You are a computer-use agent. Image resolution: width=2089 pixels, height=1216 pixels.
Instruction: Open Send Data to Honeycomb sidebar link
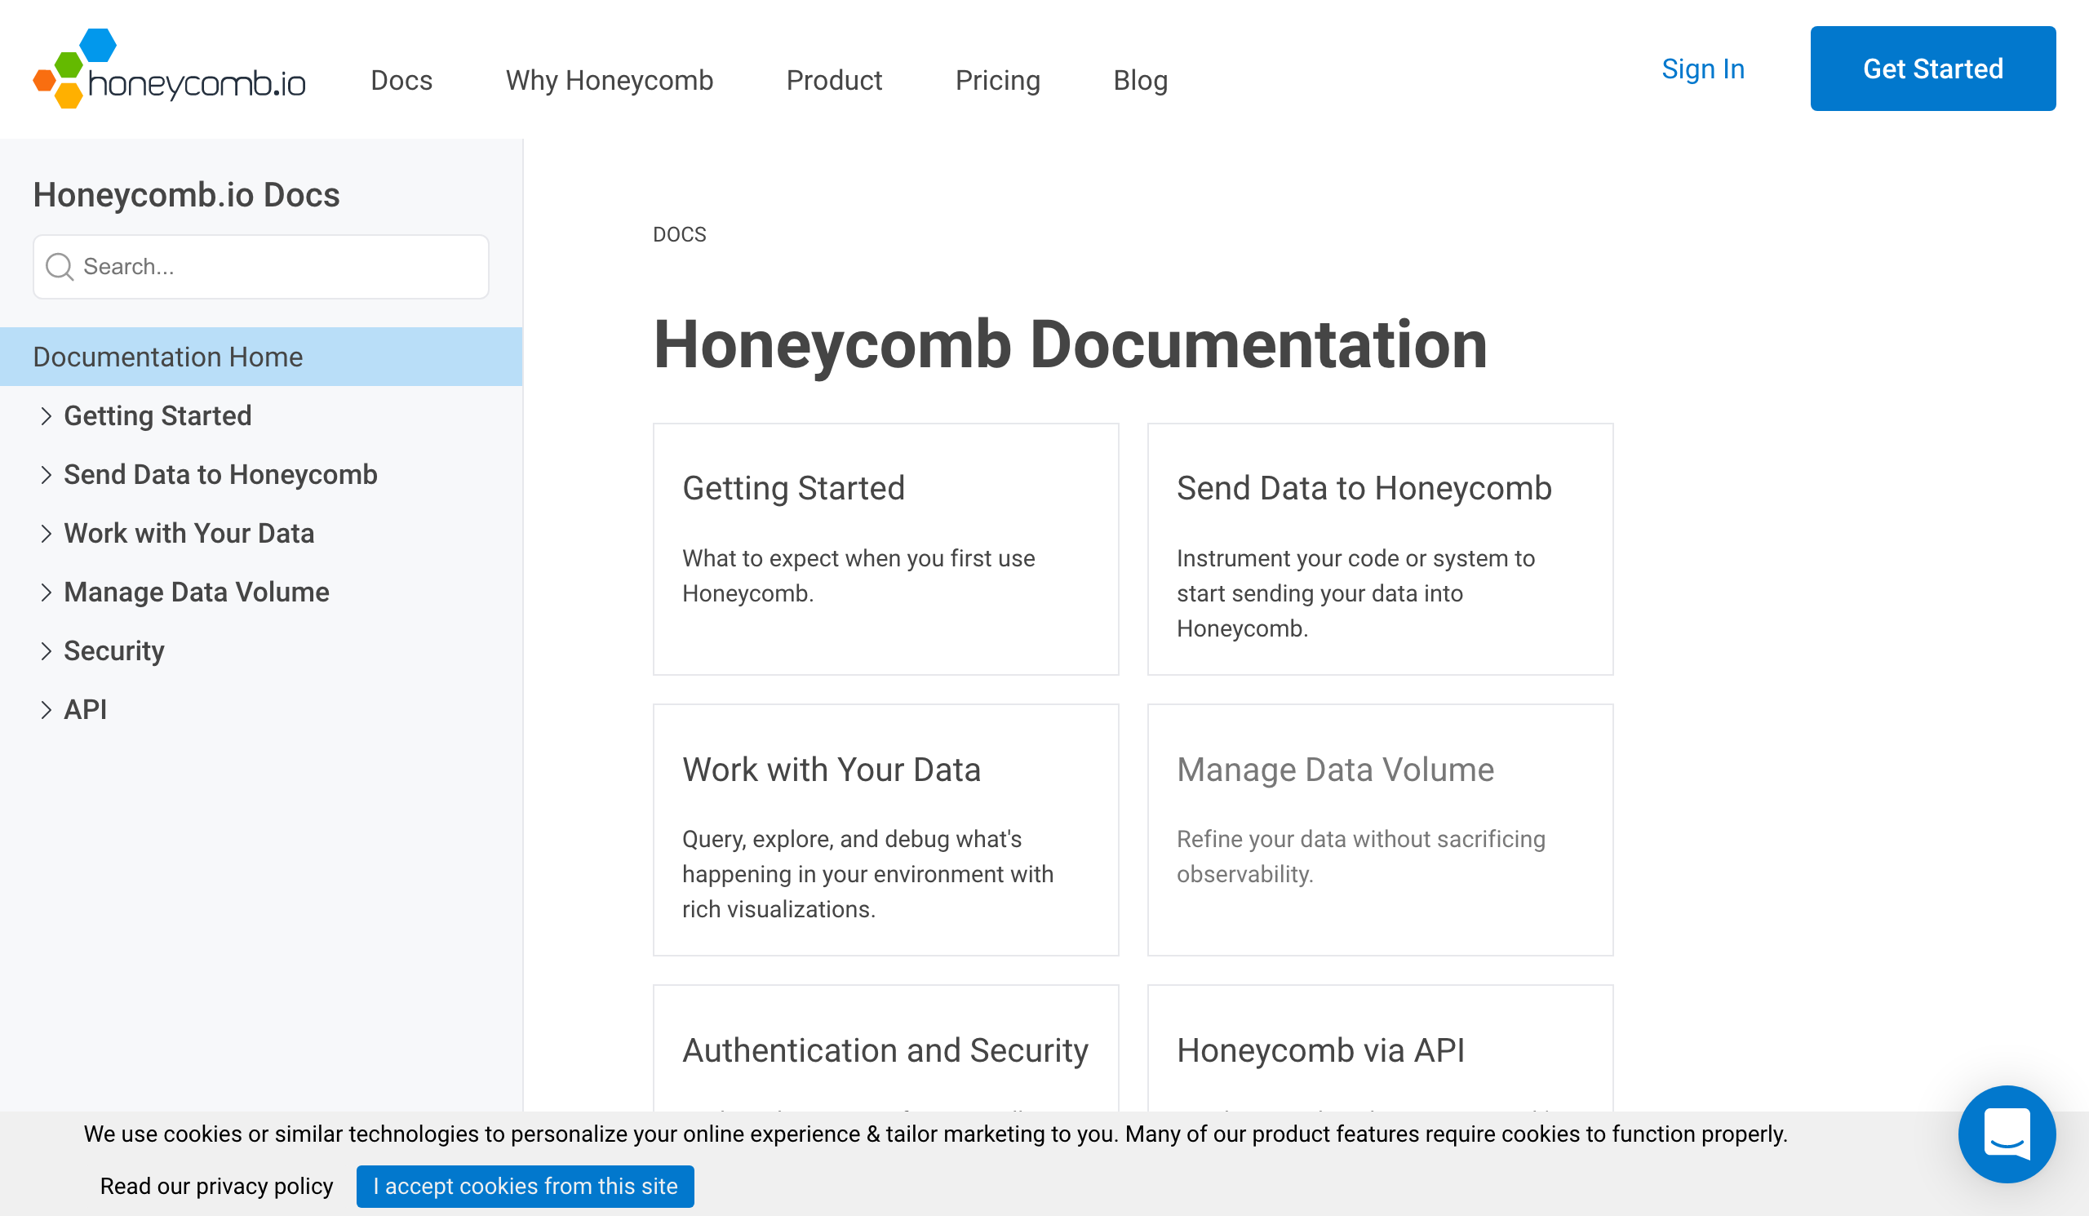(x=220, y=475)
